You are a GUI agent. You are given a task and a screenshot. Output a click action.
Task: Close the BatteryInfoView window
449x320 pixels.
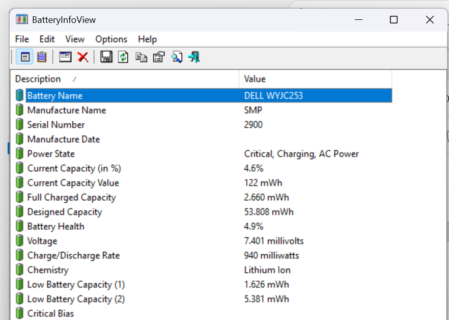click(x=430, y=20)
